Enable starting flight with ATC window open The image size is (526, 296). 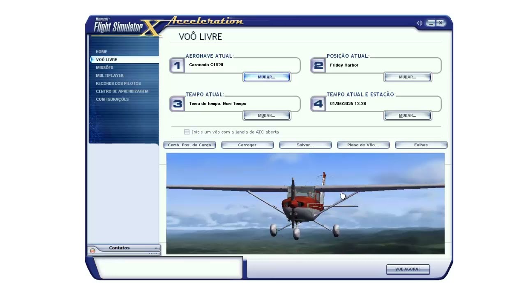(x=187, y=132)
